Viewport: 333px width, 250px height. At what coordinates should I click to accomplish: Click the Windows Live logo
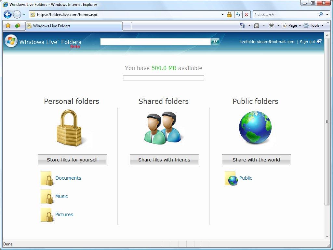(11, 41)
